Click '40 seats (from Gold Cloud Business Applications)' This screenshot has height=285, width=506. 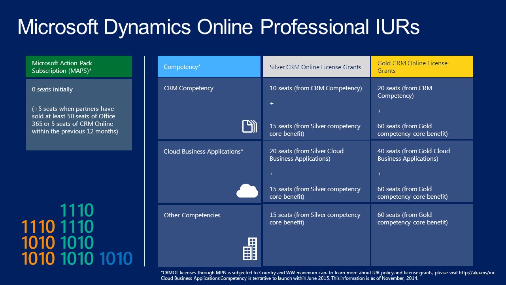[413, 155]
